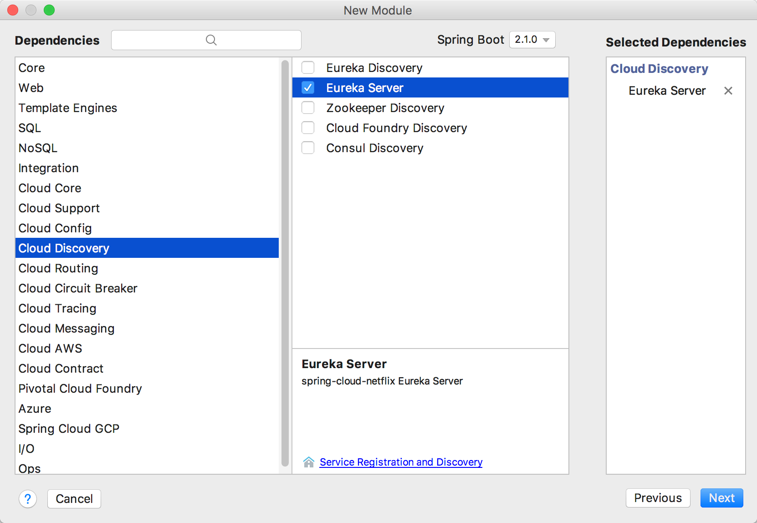Go back with the Previous button
Screen dimensions: 757x523
[x=658, y=498]
